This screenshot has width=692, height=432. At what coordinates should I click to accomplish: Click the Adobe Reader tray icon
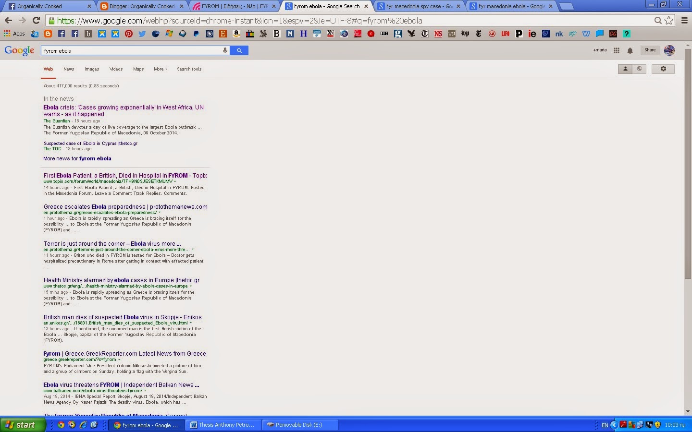tap(623, 425)
